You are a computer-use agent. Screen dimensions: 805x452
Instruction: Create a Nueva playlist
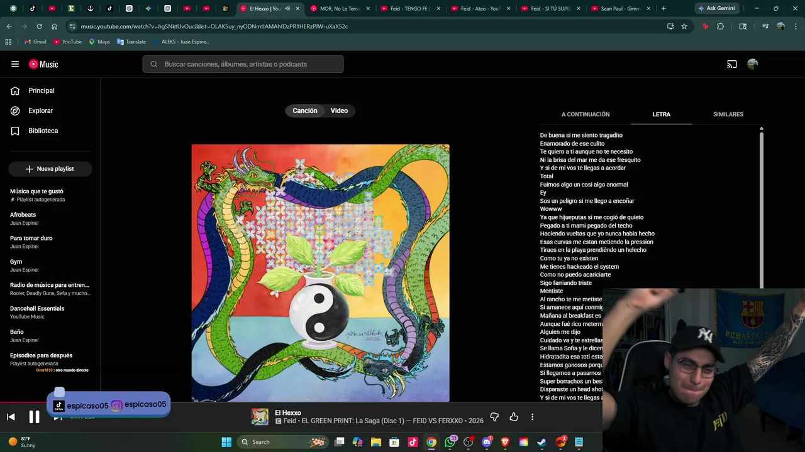tap(50, 169)
